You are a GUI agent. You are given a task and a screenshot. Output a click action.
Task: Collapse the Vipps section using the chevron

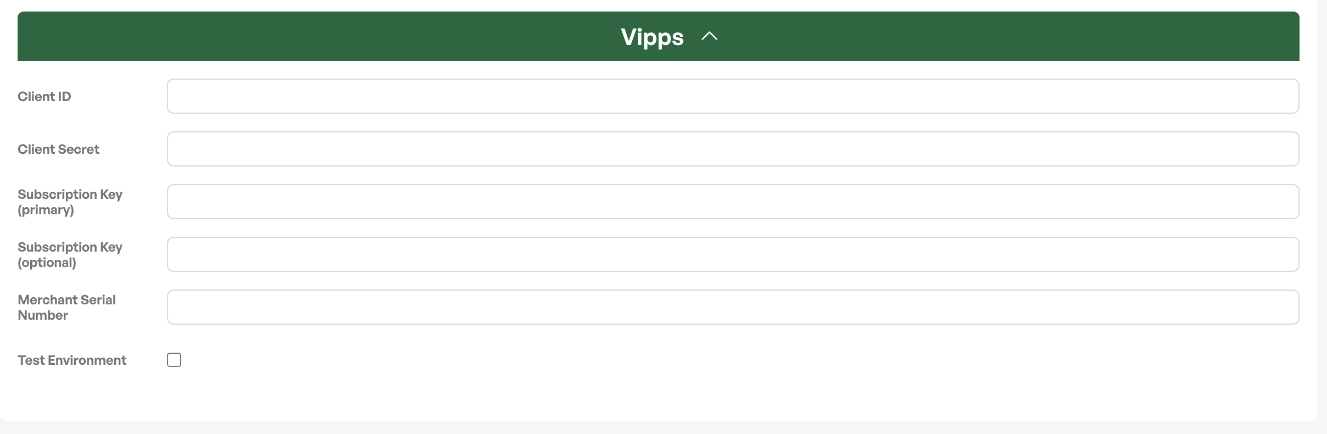click(x=709, y=37)
